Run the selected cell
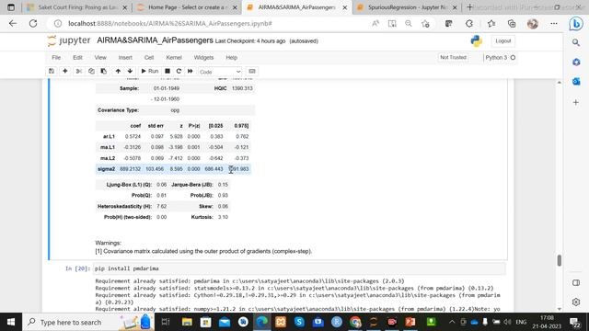This screenshot has width=589, height=331. coord(149,72)
